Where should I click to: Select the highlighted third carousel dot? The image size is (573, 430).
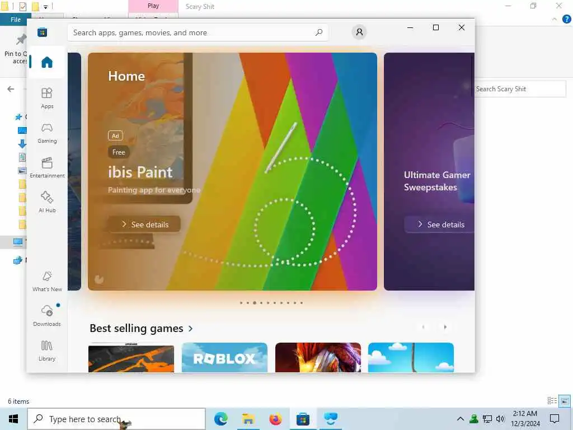coord(255,303)
